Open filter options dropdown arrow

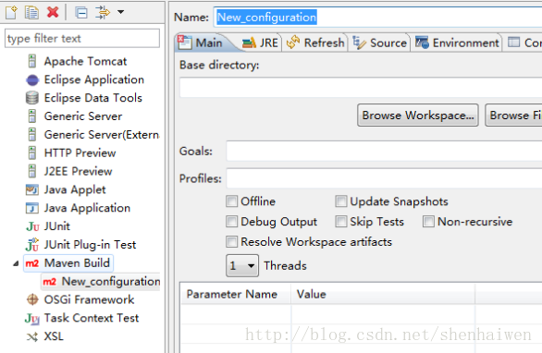pyautogui.click(x=120, y=12)
